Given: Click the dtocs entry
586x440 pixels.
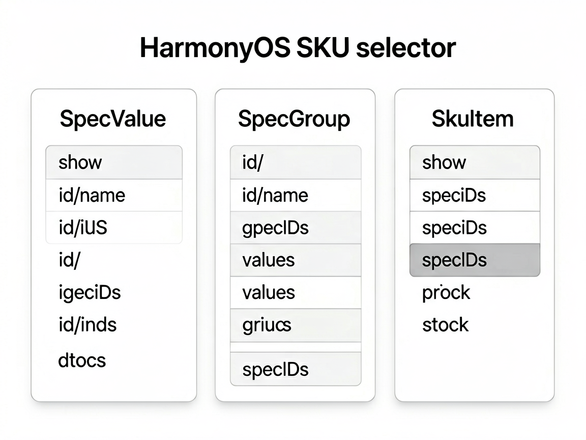Looking at the screenshot, I should click(82, 361).
